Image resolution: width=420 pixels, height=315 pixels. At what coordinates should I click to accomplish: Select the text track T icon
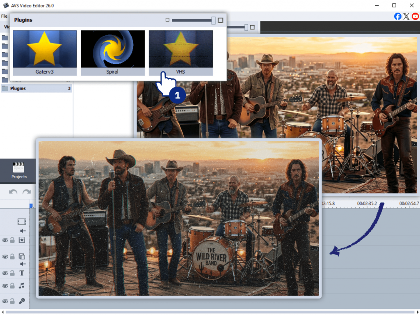(x=22, y=274)
